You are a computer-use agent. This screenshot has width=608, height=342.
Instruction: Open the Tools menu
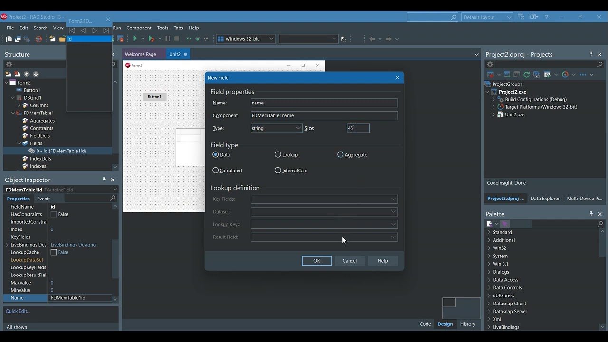tap(162, 28)
